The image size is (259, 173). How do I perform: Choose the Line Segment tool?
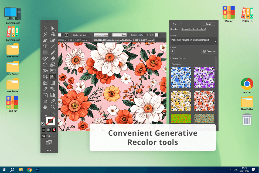click(x=53, y=46)
